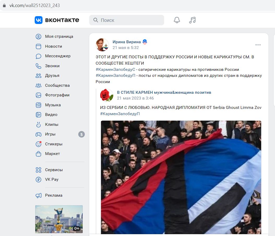Select the Calls phone icon
275x236 pixels.
[38, 66]
